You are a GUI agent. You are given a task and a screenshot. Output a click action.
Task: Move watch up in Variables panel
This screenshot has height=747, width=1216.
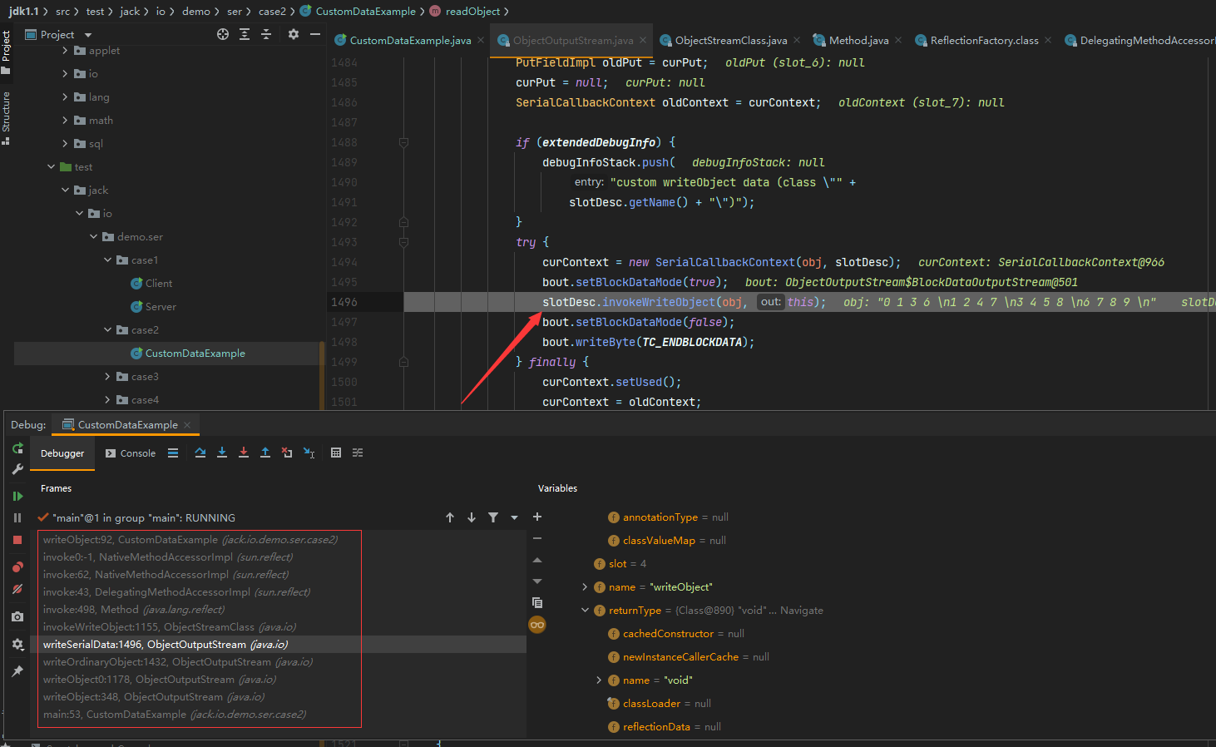tap(537, 560)
